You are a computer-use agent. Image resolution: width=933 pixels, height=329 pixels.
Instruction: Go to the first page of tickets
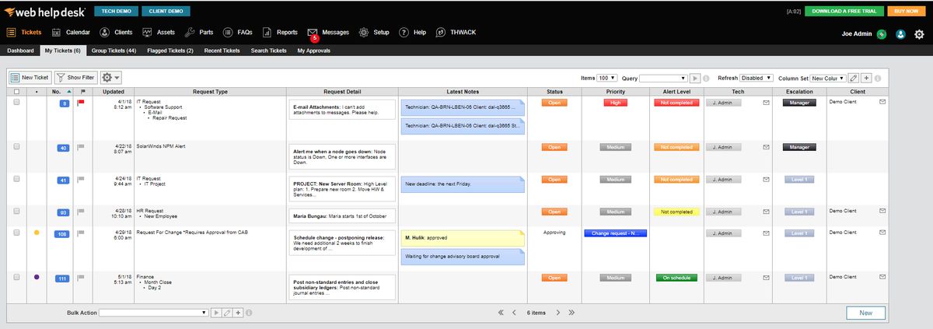point(501,313)
